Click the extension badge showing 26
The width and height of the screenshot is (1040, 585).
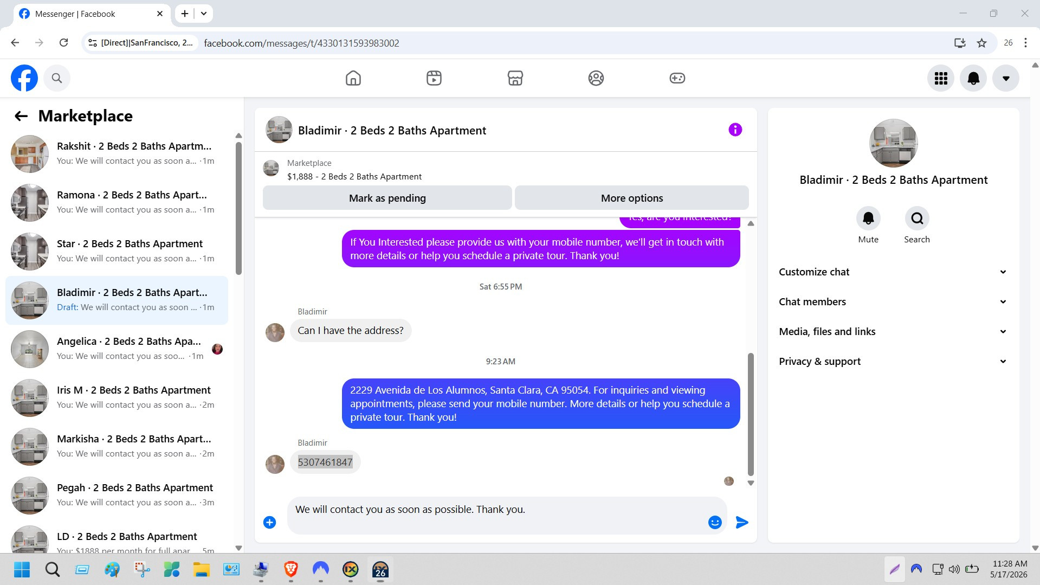click(x=1008, y=43)
